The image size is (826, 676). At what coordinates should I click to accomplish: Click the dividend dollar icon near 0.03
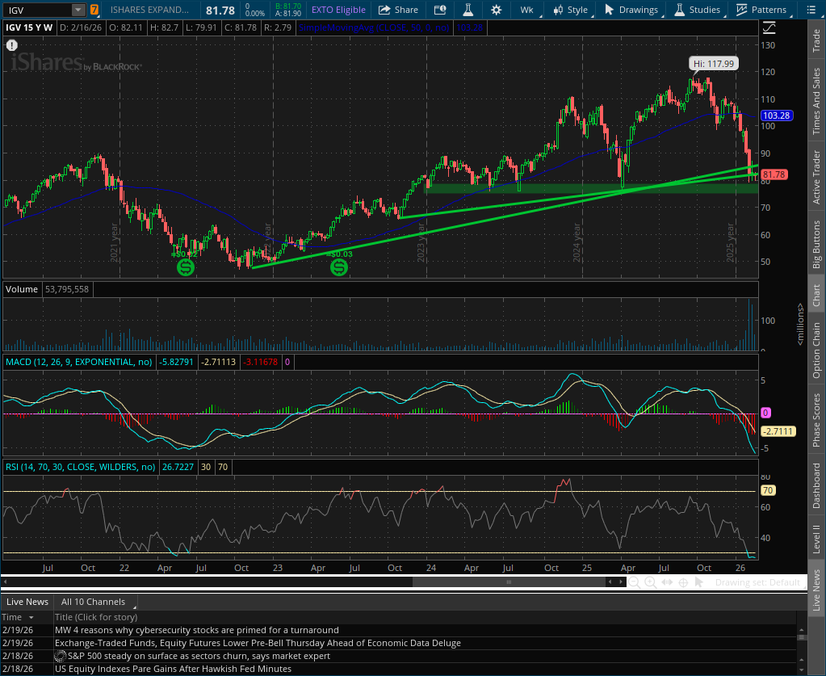pos(339,267)
